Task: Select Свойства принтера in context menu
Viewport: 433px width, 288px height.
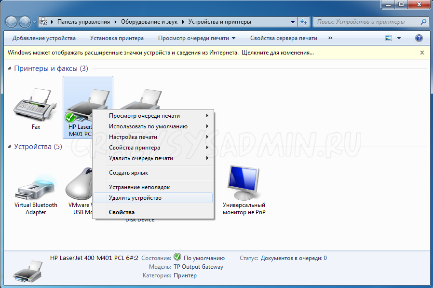Action: (135, 148)
